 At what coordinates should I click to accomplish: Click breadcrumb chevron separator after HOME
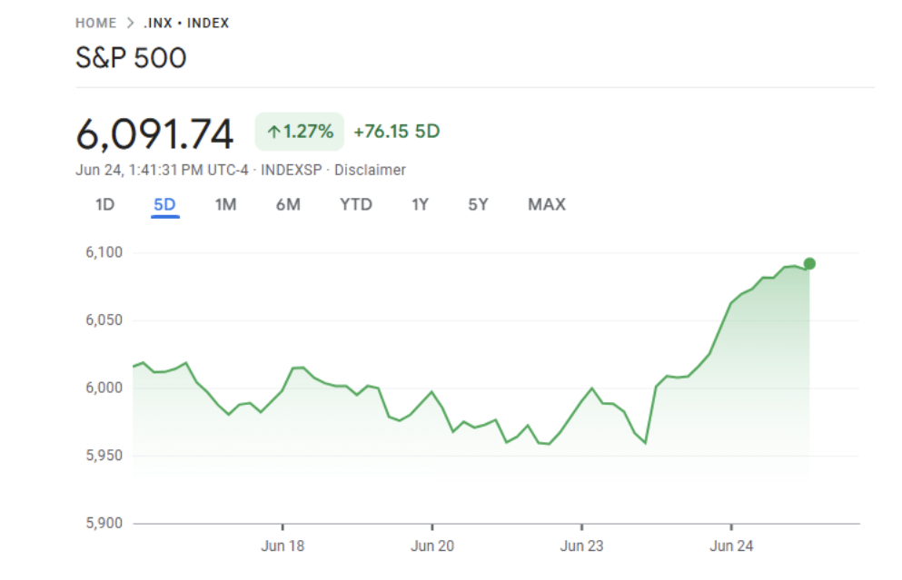131,23
